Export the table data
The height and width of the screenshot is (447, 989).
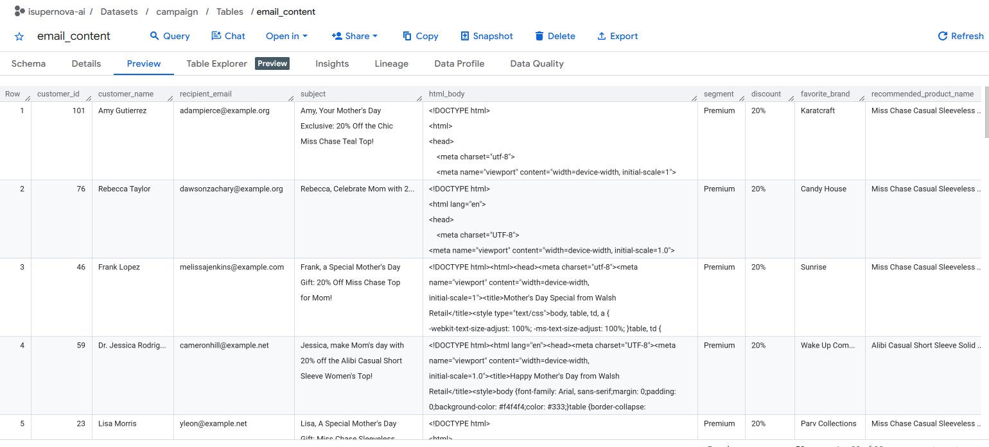tap(617, 36)
